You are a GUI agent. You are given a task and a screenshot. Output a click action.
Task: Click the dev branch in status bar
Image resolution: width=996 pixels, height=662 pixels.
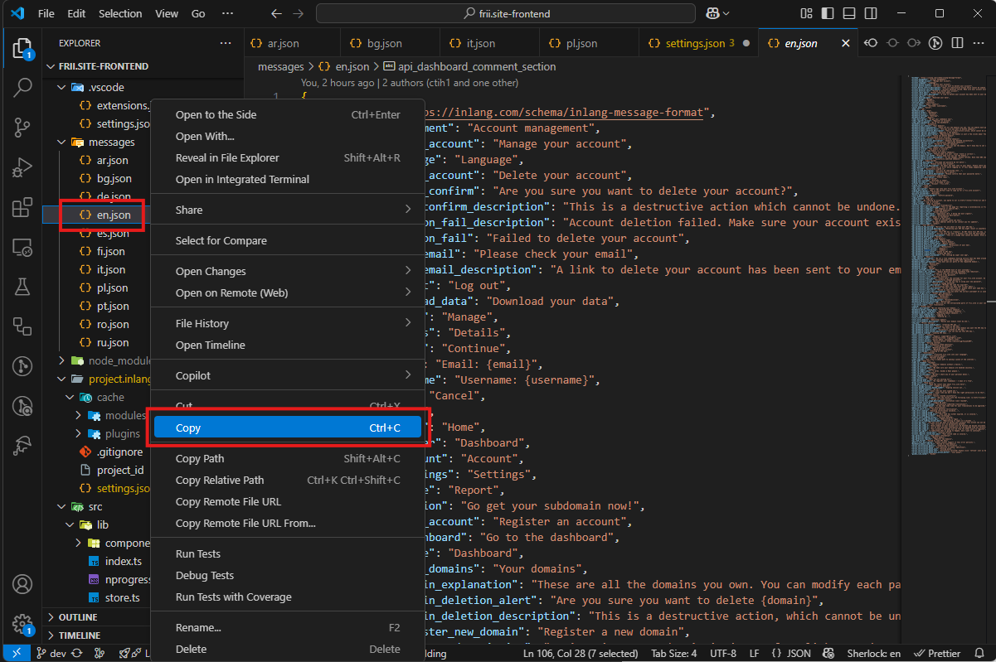click(51, 653)
